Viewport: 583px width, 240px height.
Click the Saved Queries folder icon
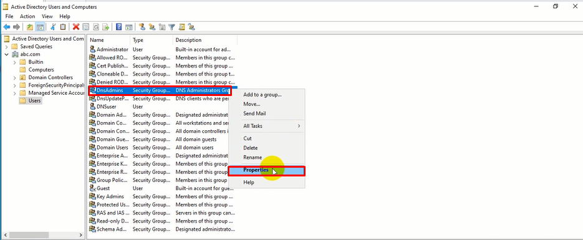pyautogui.click(x=15, y=46)
